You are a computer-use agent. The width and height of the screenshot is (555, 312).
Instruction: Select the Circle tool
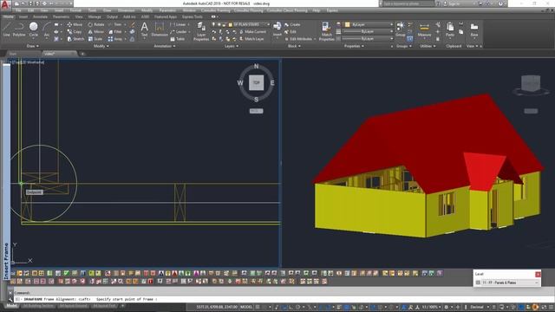point(33,29)
